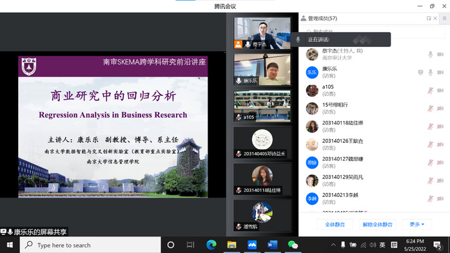Show hidden system tray icons chevron

point(333,245)
